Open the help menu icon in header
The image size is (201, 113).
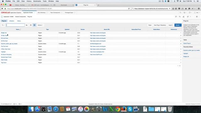[x=190, y=13]
